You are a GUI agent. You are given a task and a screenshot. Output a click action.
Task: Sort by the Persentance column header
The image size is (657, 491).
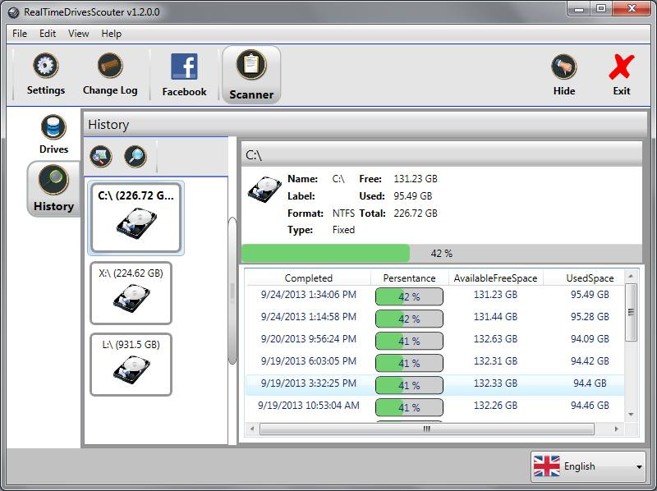pos(409,278)
